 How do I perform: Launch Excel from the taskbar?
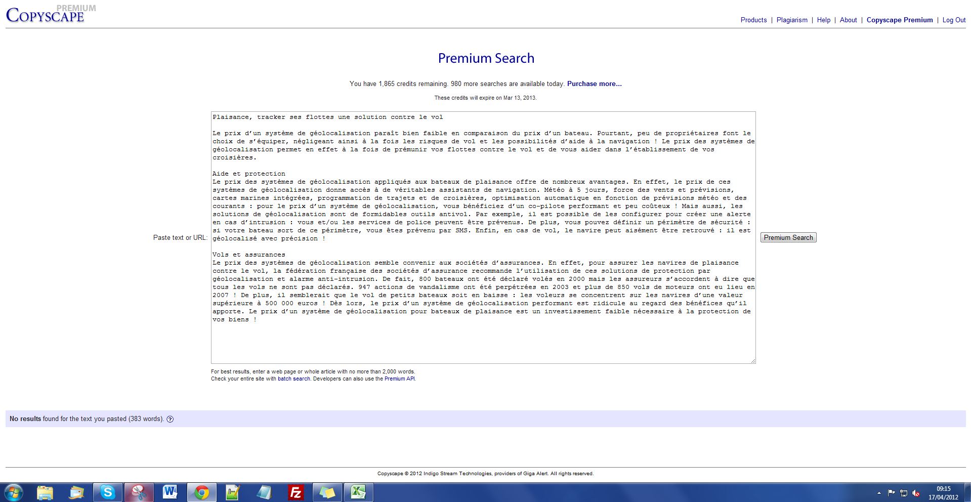click(x=358, y=492)
